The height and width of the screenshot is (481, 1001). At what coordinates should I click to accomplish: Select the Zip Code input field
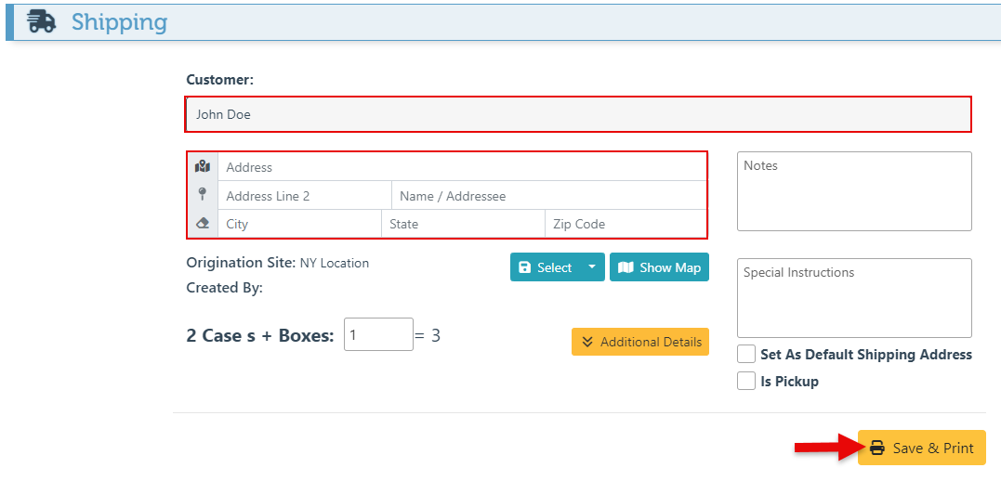pyautogui.click(x=625, y=224)
